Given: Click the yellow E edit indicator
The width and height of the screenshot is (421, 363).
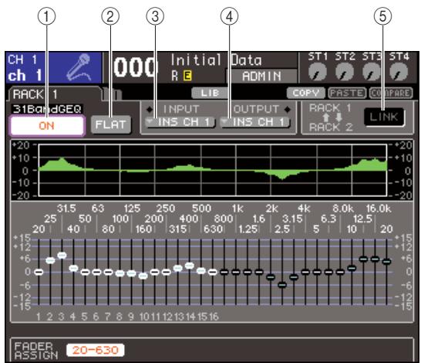Looking at the screenshot, I should (187, 76).
